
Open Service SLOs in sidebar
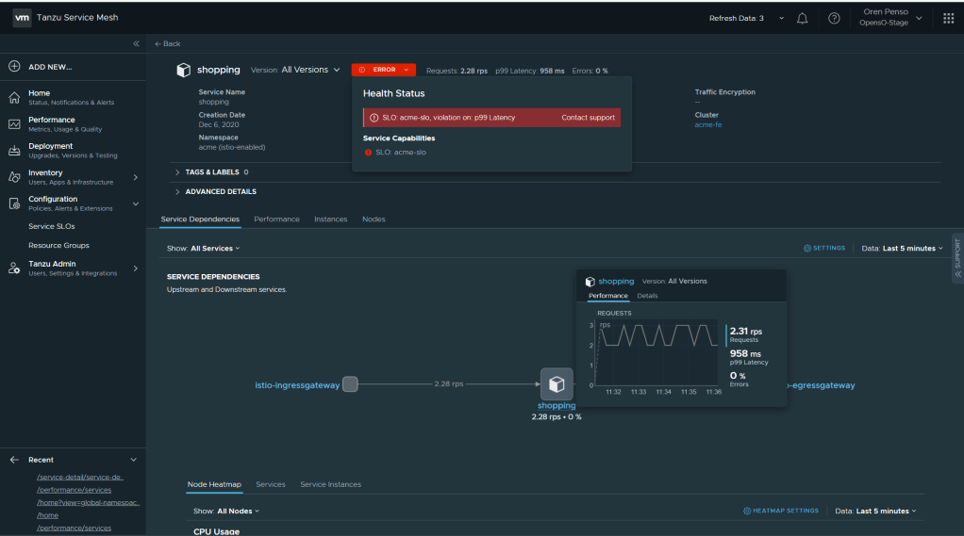tap(52, 226)
